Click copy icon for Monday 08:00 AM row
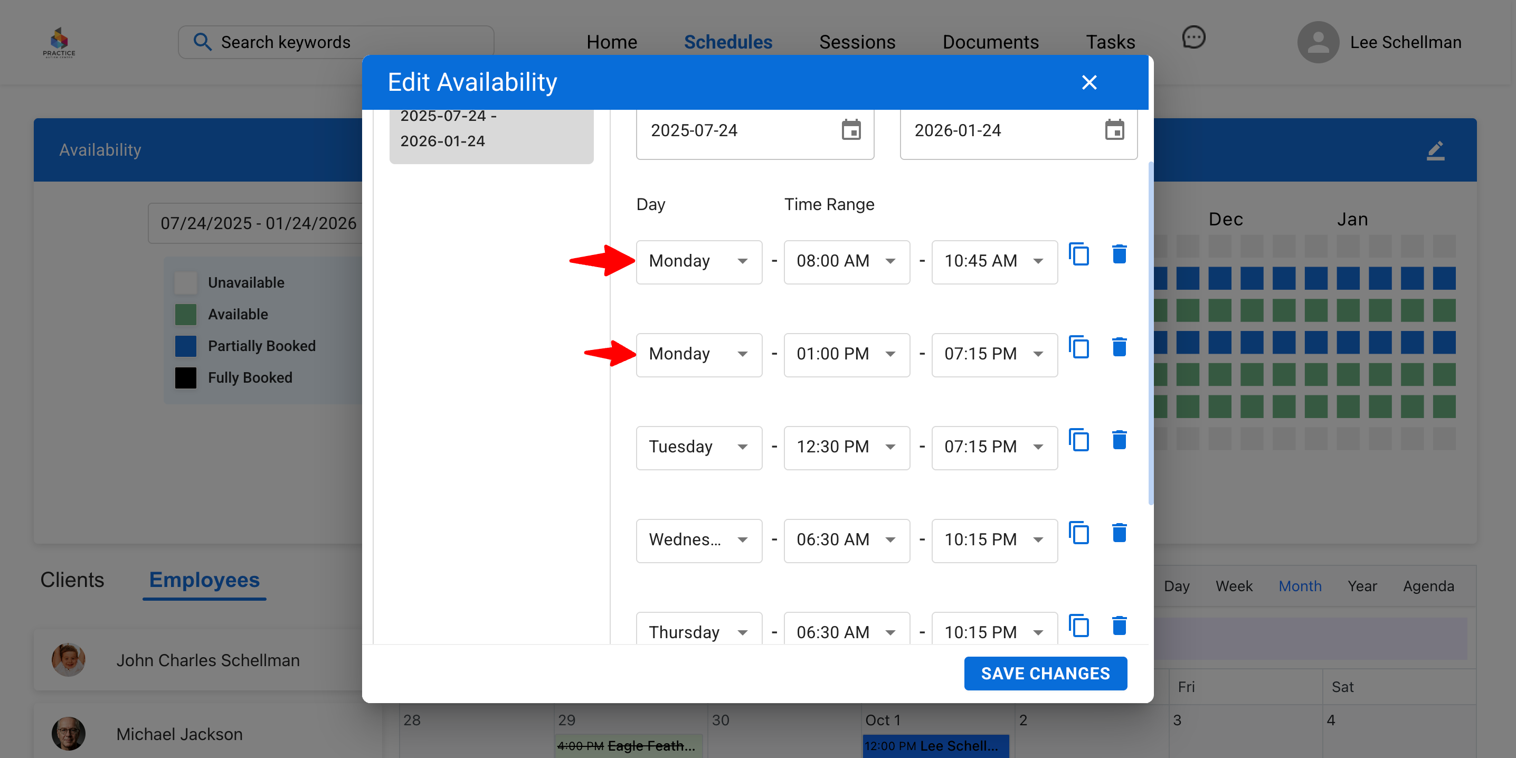The image size is (1516, 758). click(1079, 254)
